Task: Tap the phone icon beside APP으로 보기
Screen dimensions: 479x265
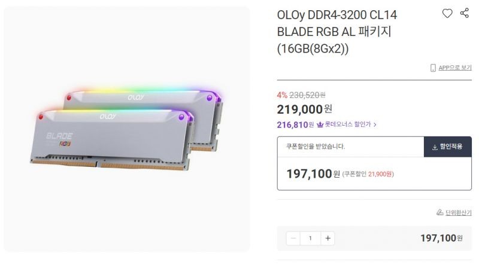Action: (433, 68)
